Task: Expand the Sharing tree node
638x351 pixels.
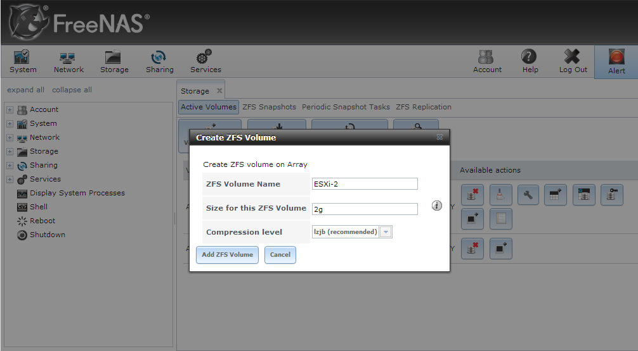Action: pos(10,165)
